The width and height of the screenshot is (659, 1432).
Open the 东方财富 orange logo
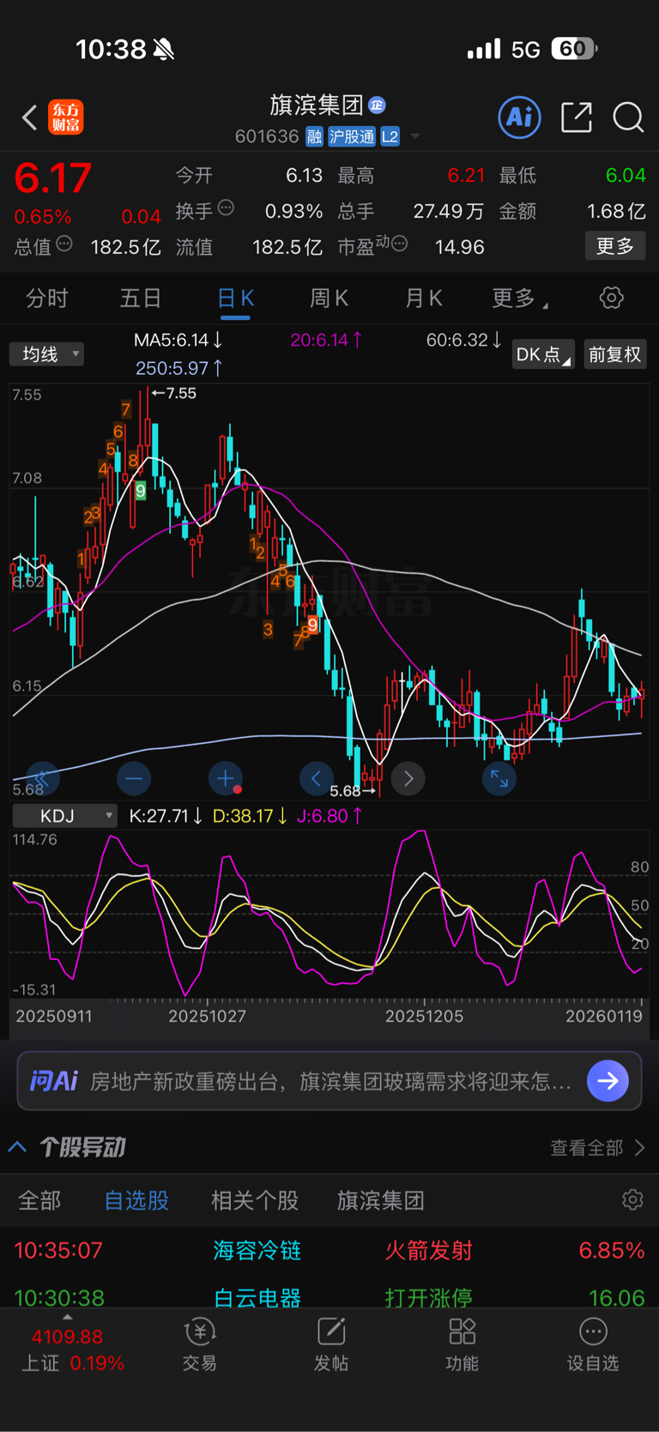click(x=66, y=117)
